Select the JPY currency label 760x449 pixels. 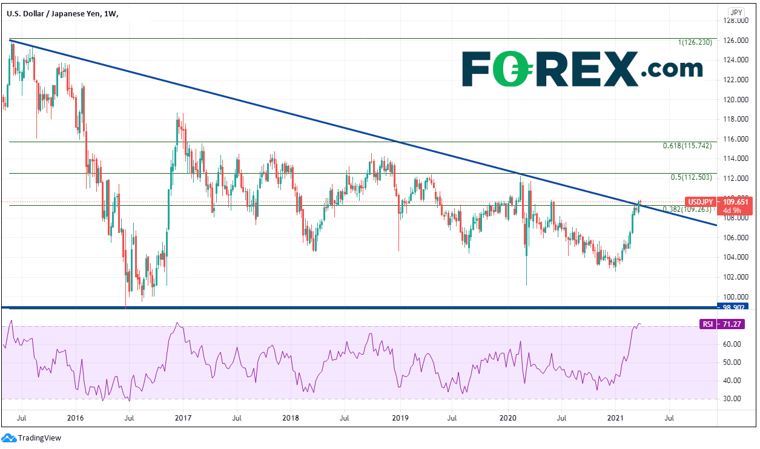coord(736,11)
